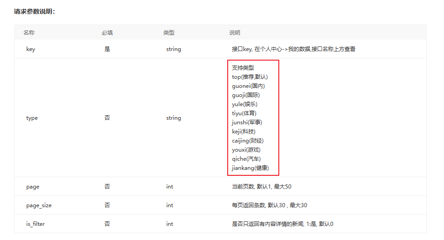The image size is (444, 240).
Task: Click int in the is_filter row
Action: point(170,224)
